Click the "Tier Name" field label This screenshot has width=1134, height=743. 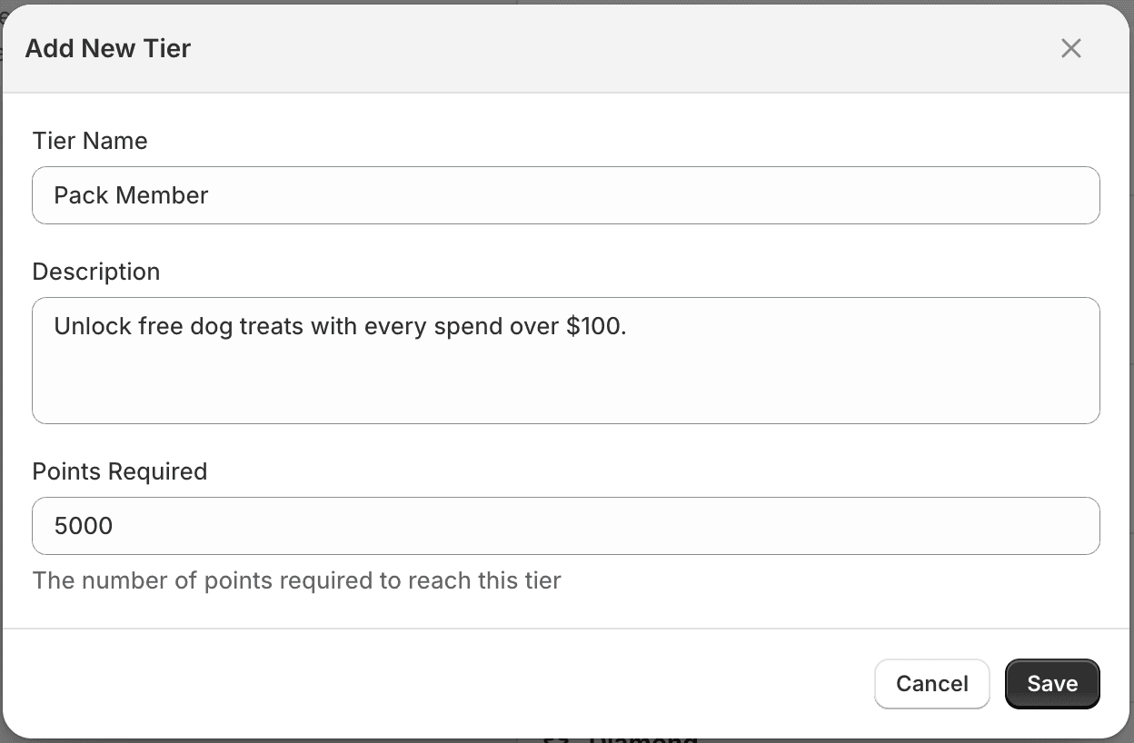90,141
